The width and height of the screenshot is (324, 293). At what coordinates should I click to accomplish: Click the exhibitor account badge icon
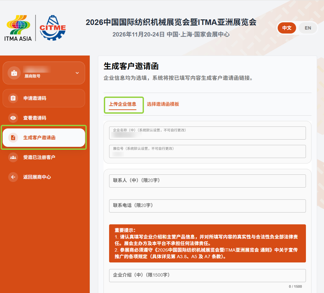click(x=14, y=73)
